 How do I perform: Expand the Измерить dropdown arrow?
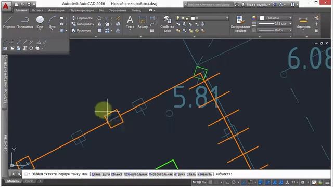[303, 30]
